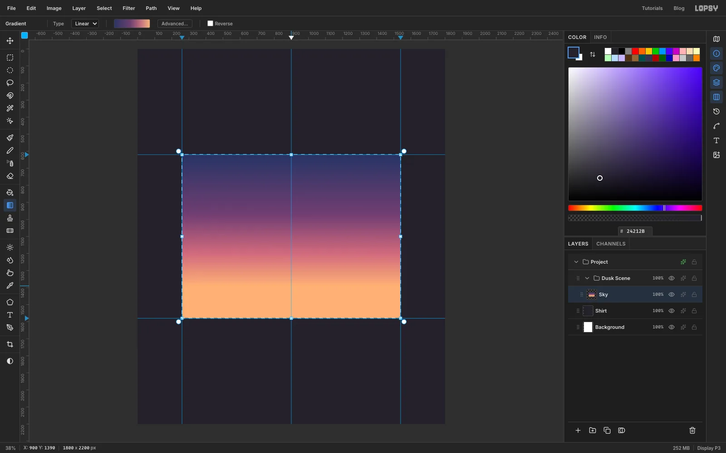The image size is (726, 453).
Task: Select the Pencil tool
Action: tap(10, 150)
